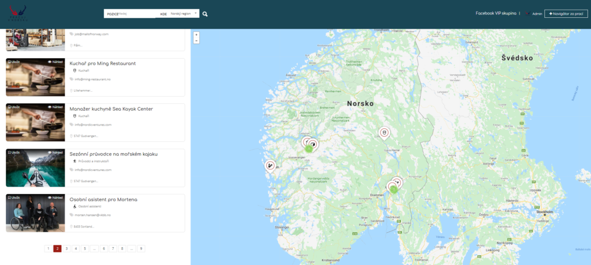Screen dimensions: 591x265
Task: Go to results page 8
Action: [122, 248]
